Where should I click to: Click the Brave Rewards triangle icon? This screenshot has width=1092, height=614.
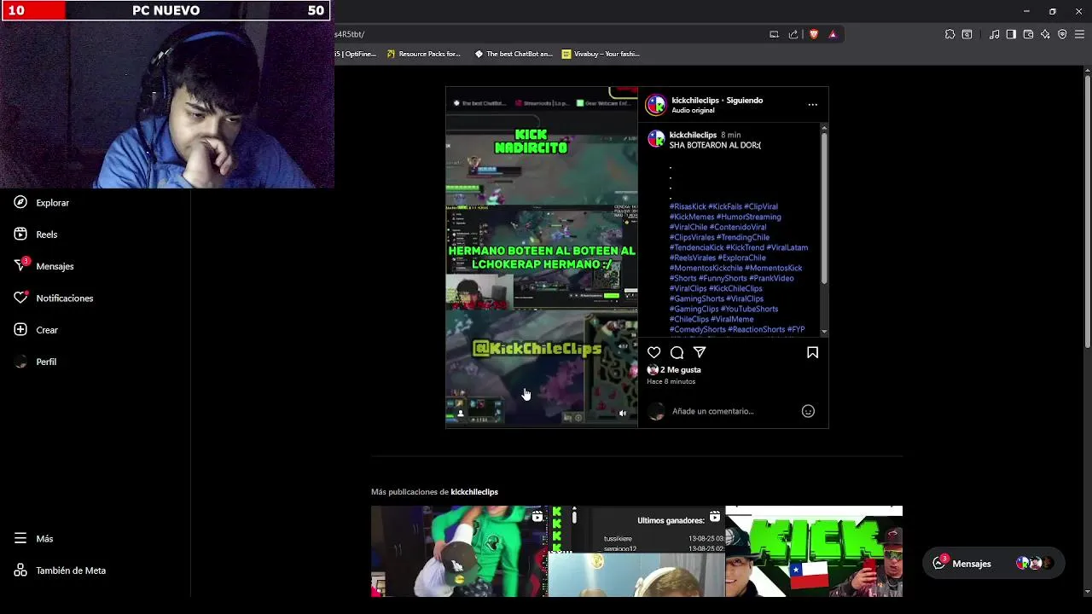[x=833, y=34]
